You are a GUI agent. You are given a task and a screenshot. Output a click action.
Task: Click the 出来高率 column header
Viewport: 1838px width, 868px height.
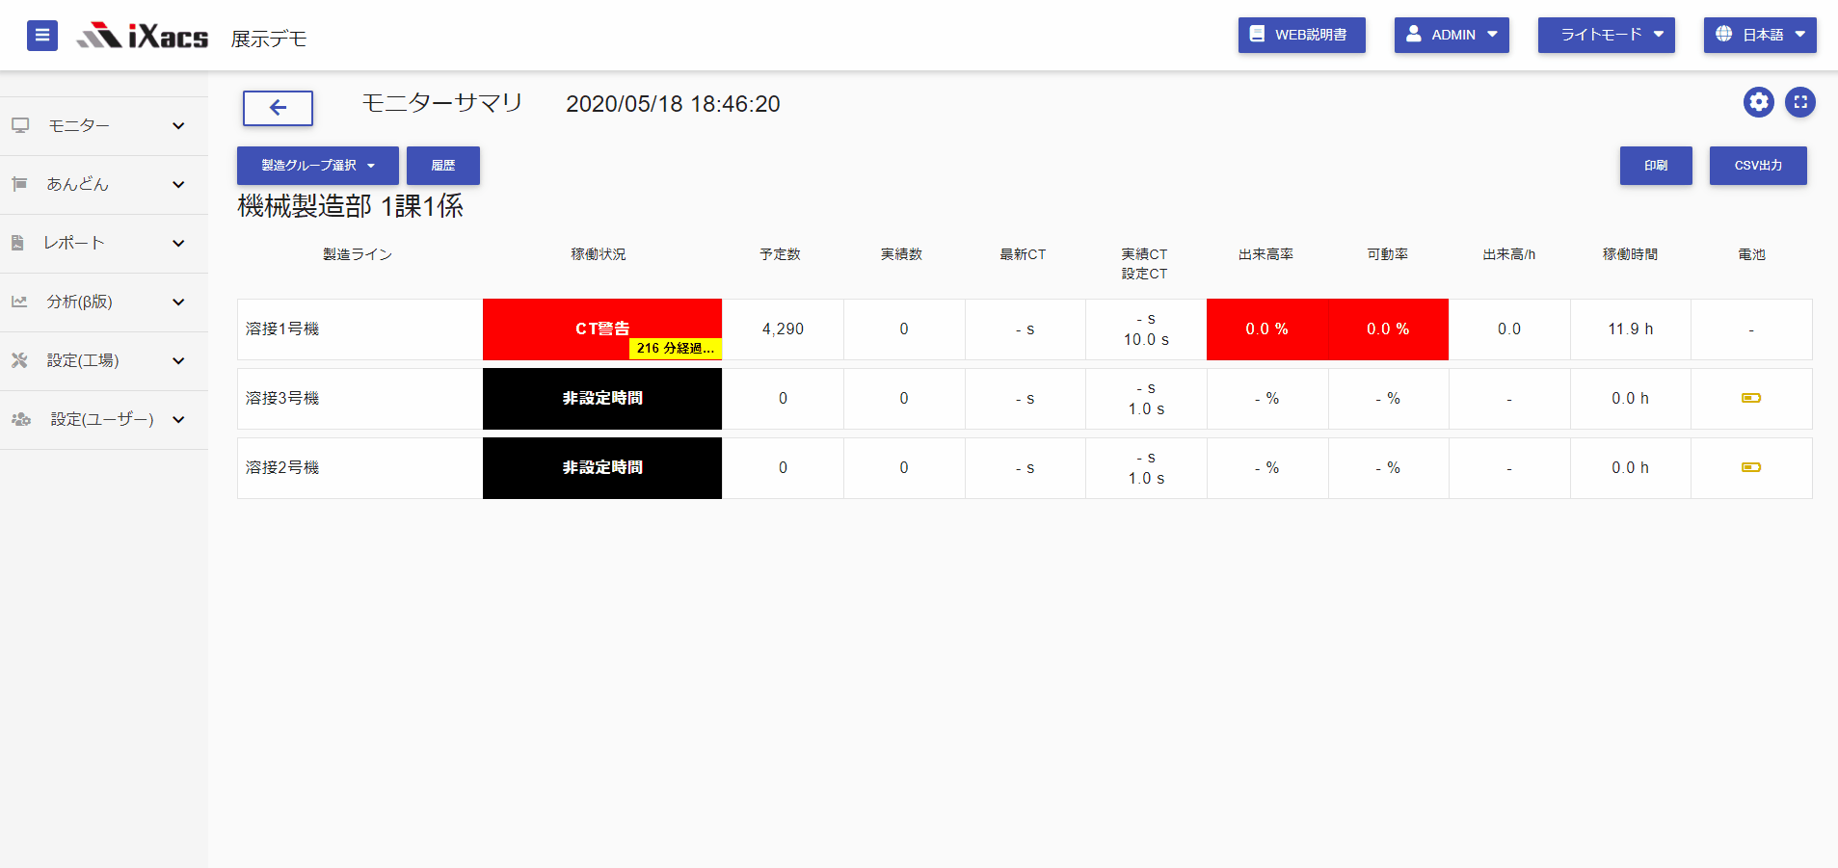(x=1266, y=254)
